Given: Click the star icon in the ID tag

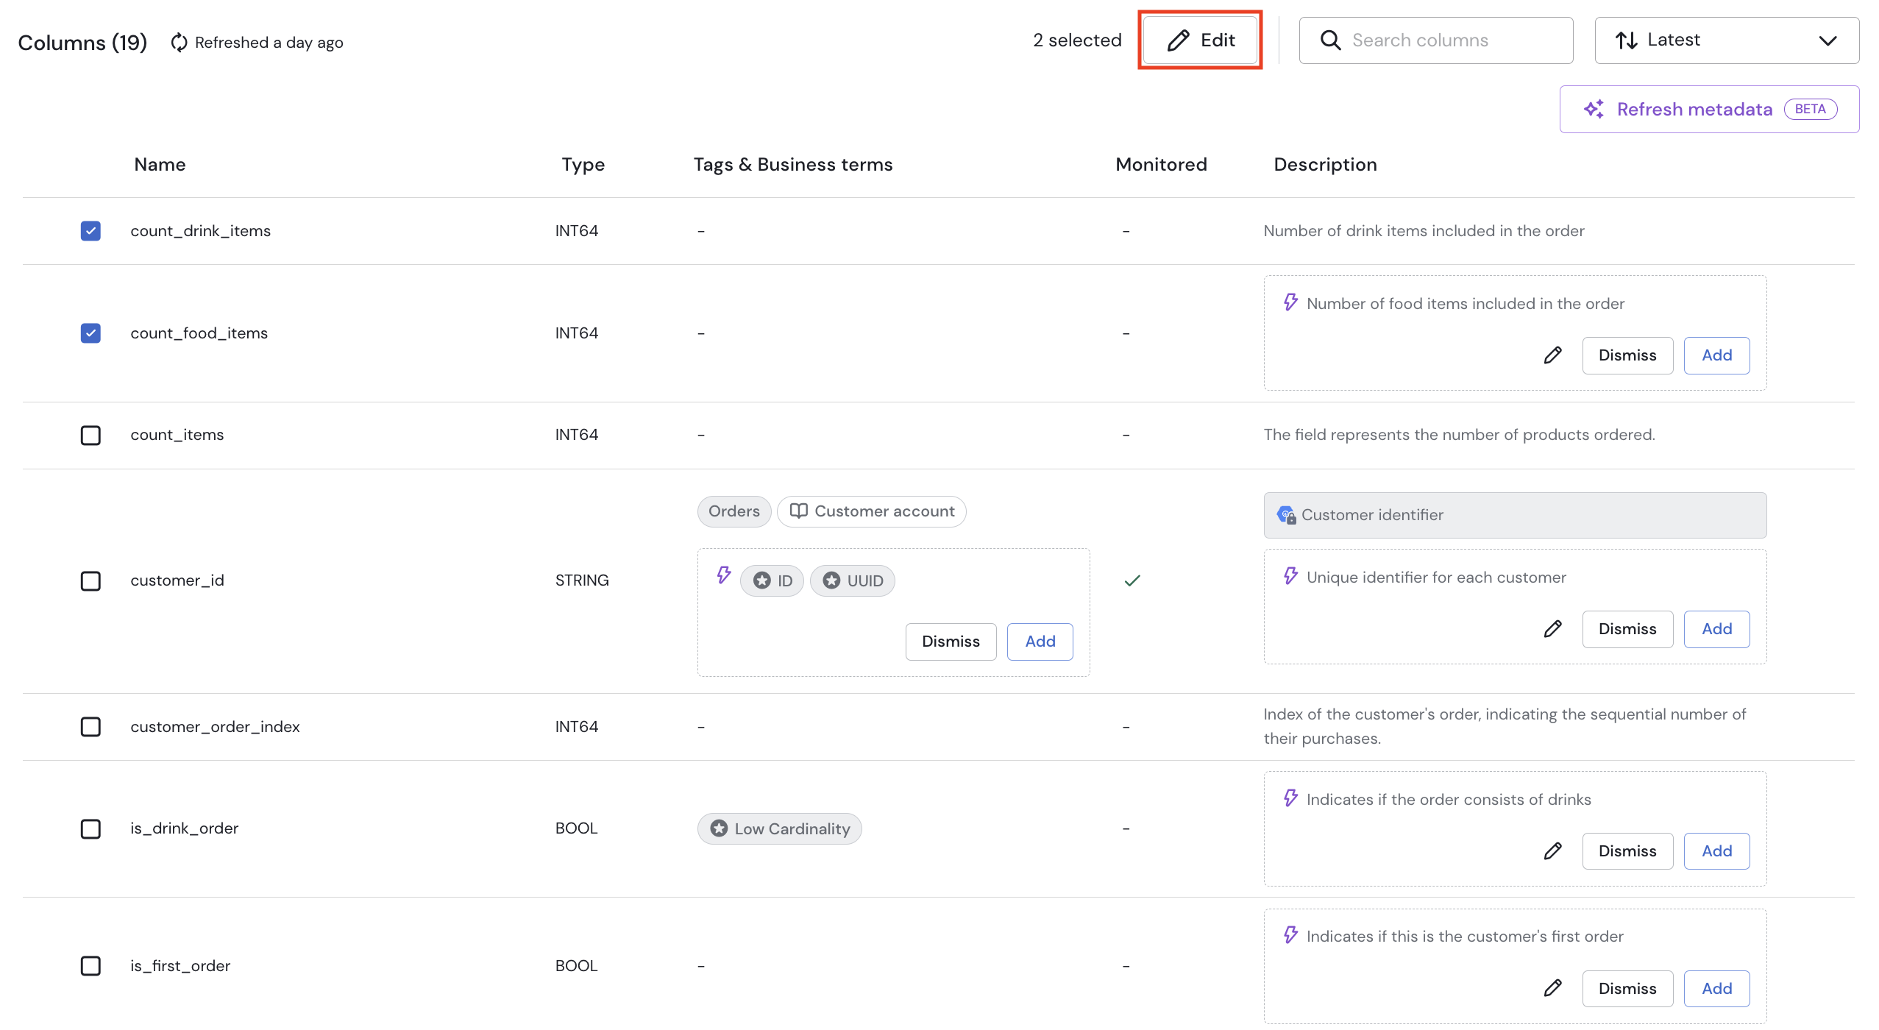Looking at the screenshot, I should 762,580.
